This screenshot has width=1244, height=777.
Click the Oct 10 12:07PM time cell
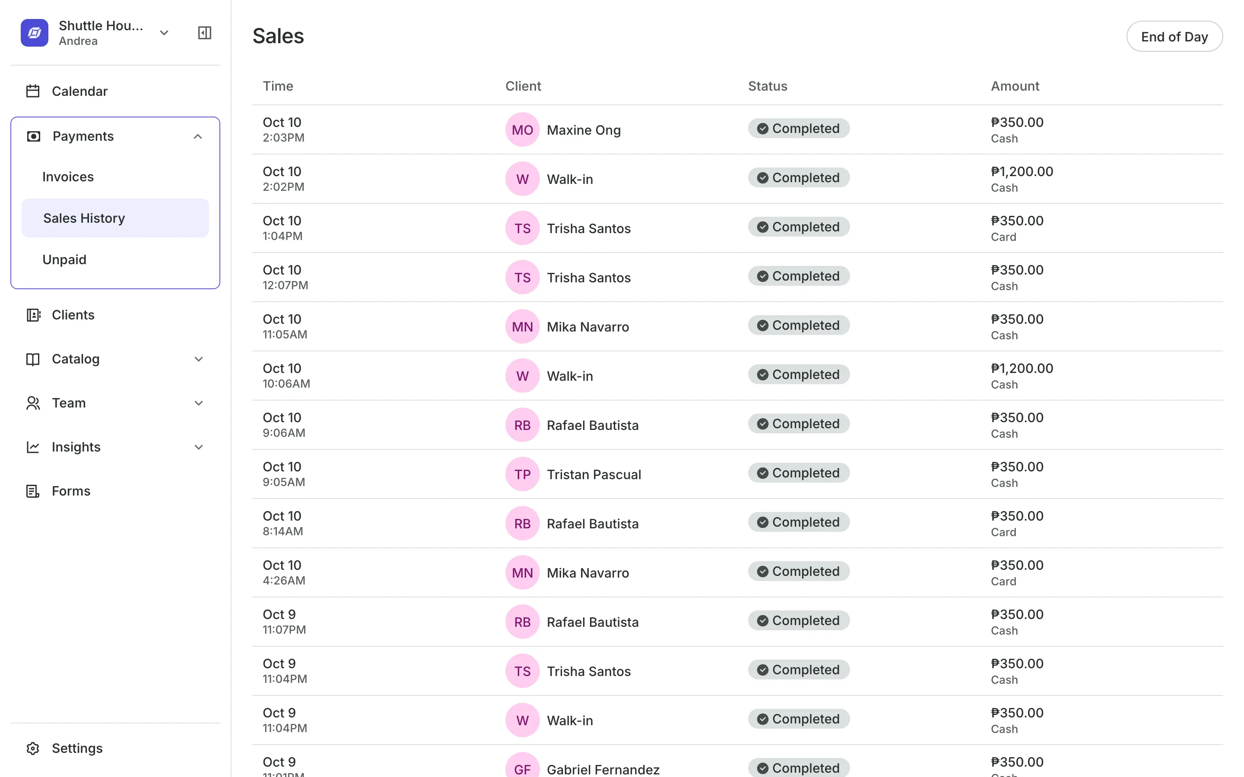click(x=285, y=278)
